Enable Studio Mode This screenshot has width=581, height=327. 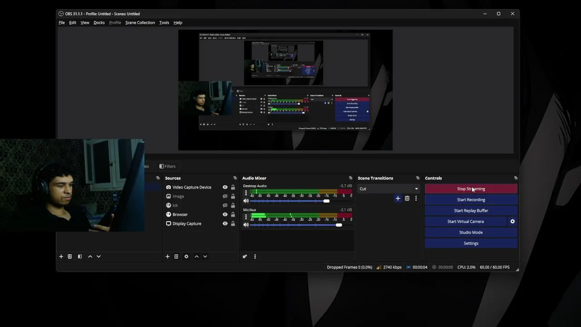(x=471, y=233)
